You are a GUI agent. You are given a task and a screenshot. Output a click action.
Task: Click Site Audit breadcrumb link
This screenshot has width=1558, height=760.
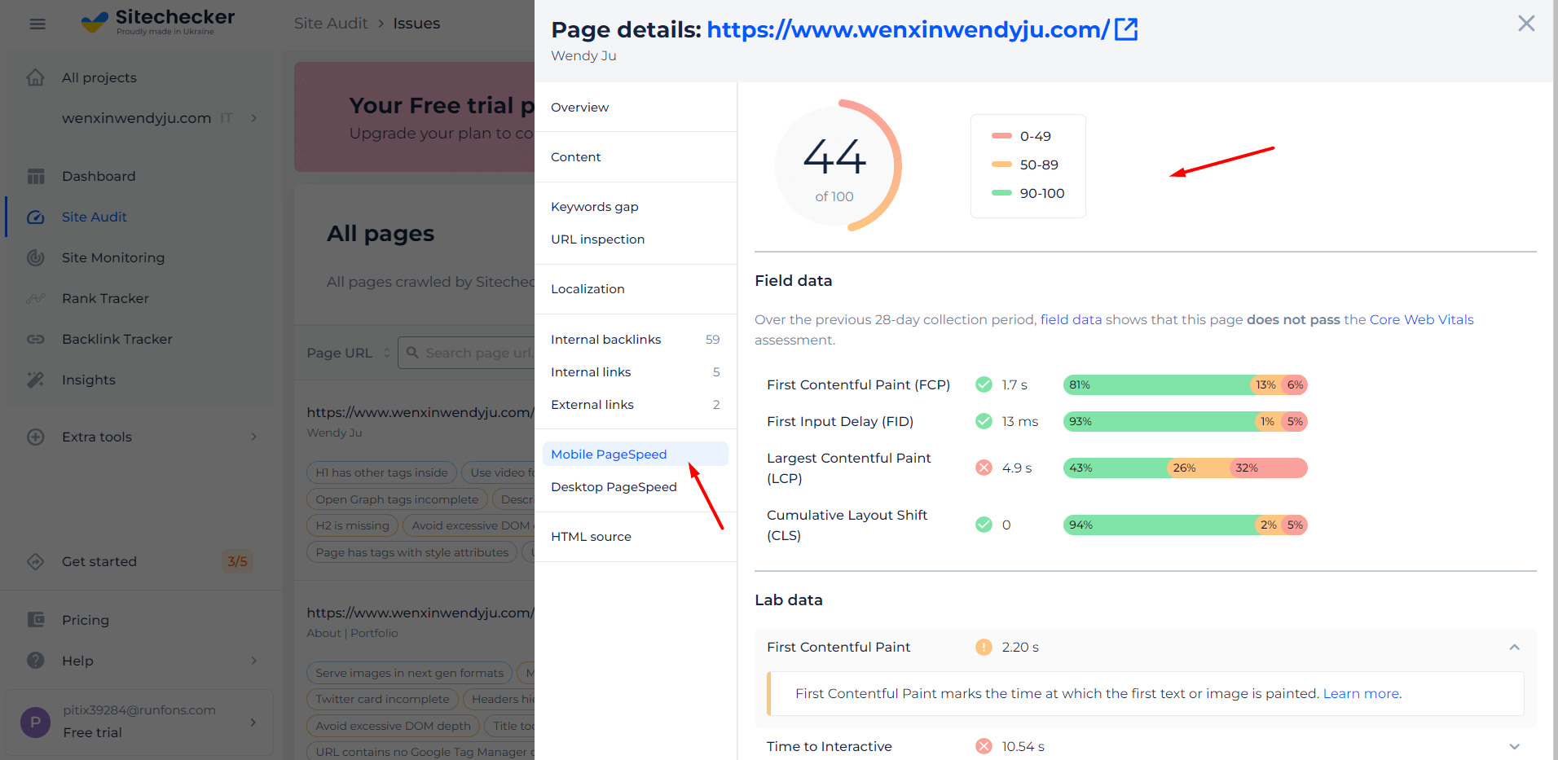coord(331,24)
